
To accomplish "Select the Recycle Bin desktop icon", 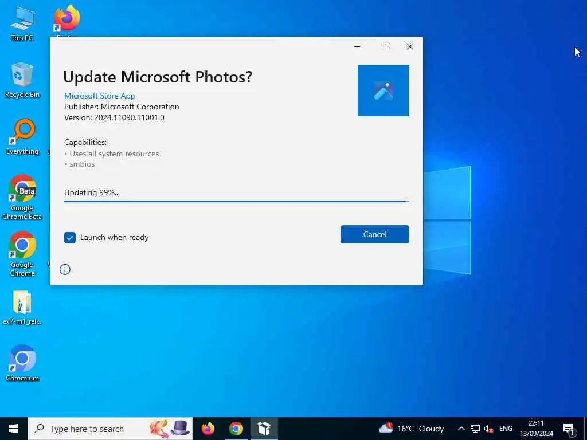I will coord(22,80).
